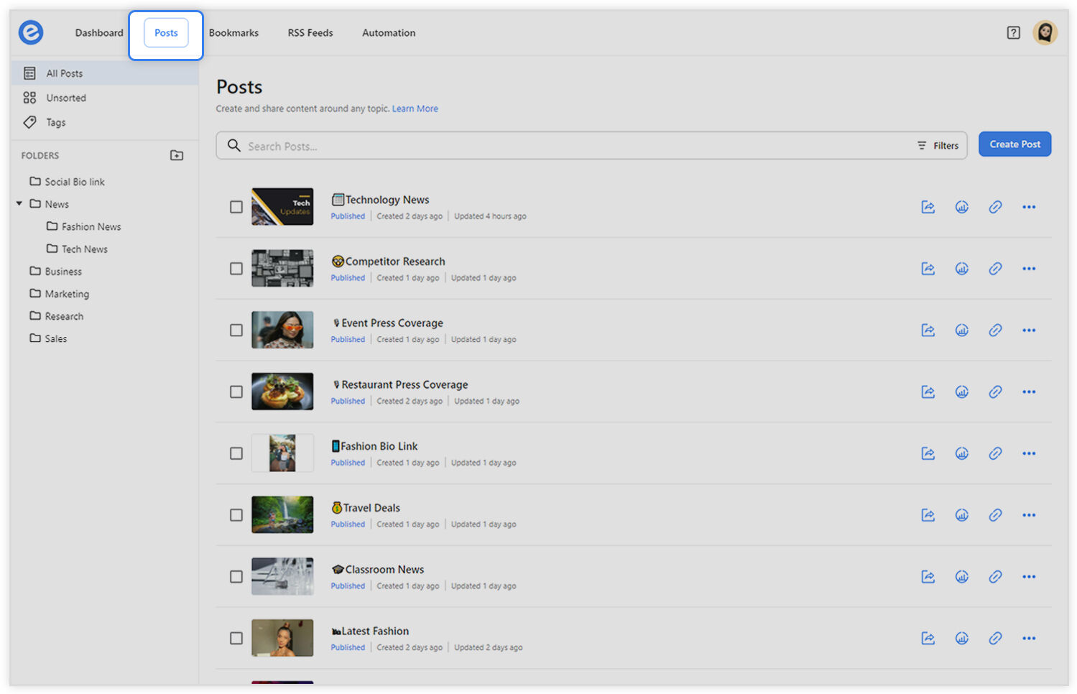
Task: Open analytics icon for Classroom News
Action: 962,577
